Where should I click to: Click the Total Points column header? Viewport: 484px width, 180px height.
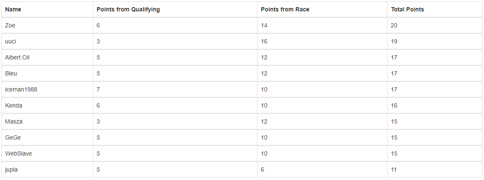[x=407, y=9]
